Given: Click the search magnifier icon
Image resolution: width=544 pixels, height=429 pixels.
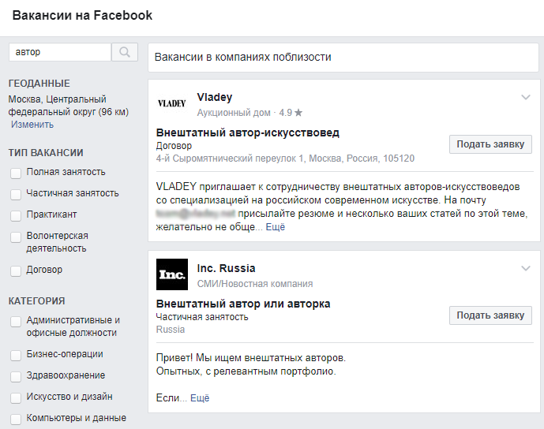Looking at the screenshot, I should point(125,52).
